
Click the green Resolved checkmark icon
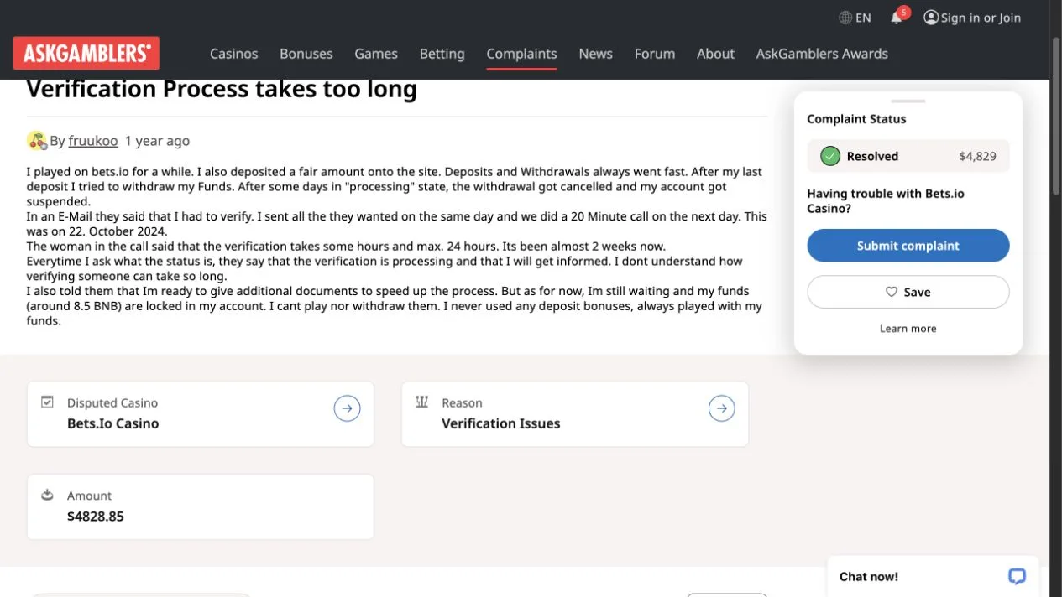[x=829, y=156]
